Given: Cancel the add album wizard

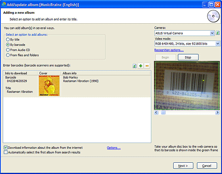Looking at the screenshot, I should pos(207,166).
